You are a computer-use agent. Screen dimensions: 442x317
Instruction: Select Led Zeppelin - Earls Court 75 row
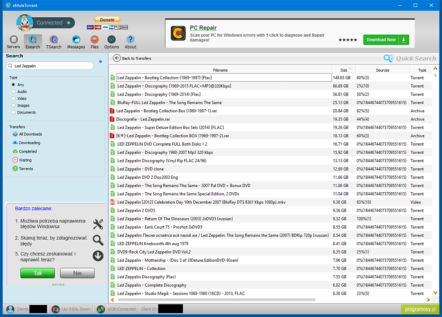(x=271, y=227)
